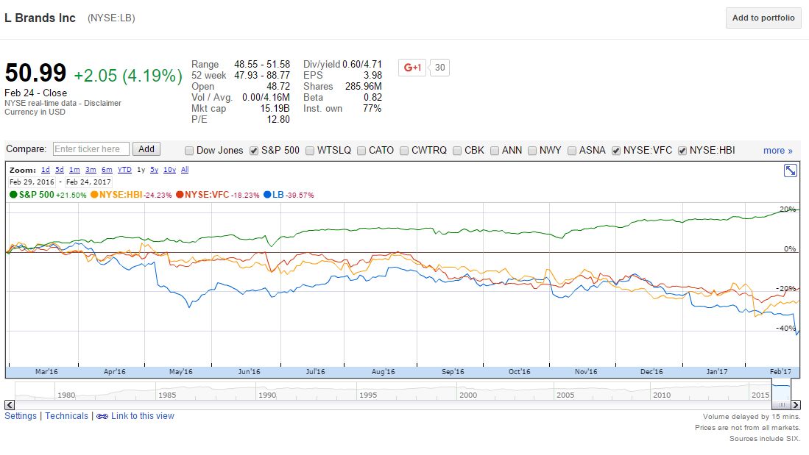
Task: Enable the NWY comparison checkbox
Action: [532, 151]
